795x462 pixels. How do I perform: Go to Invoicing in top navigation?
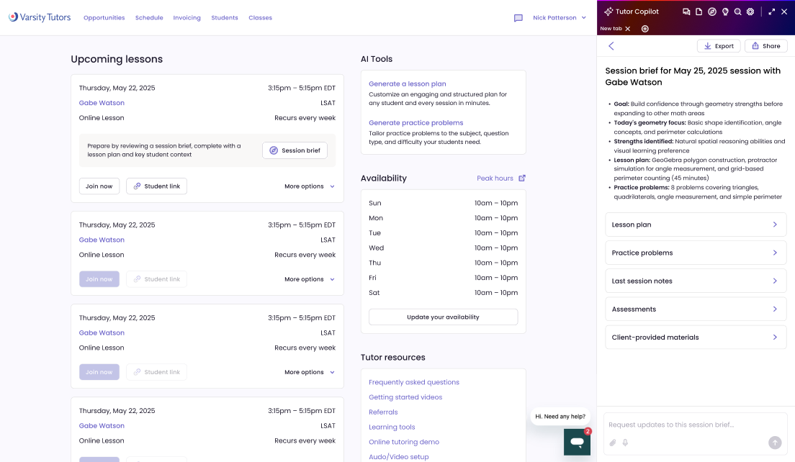tap(187, 18)
